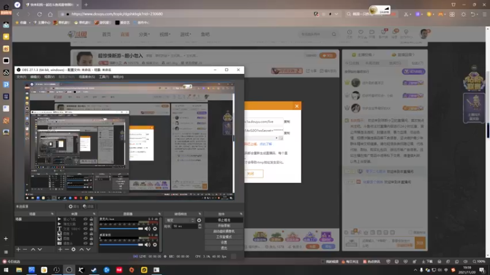490x275 pixels.
Task: Mute the desktop audio speaker icon
Action: tap(147, 244)
